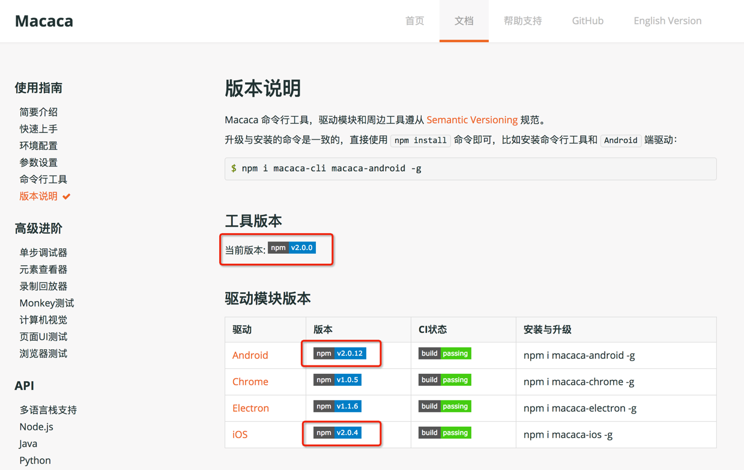Click the npm v1.1.6 Electron badge
744x470 pixels.
tap(337, 406)
